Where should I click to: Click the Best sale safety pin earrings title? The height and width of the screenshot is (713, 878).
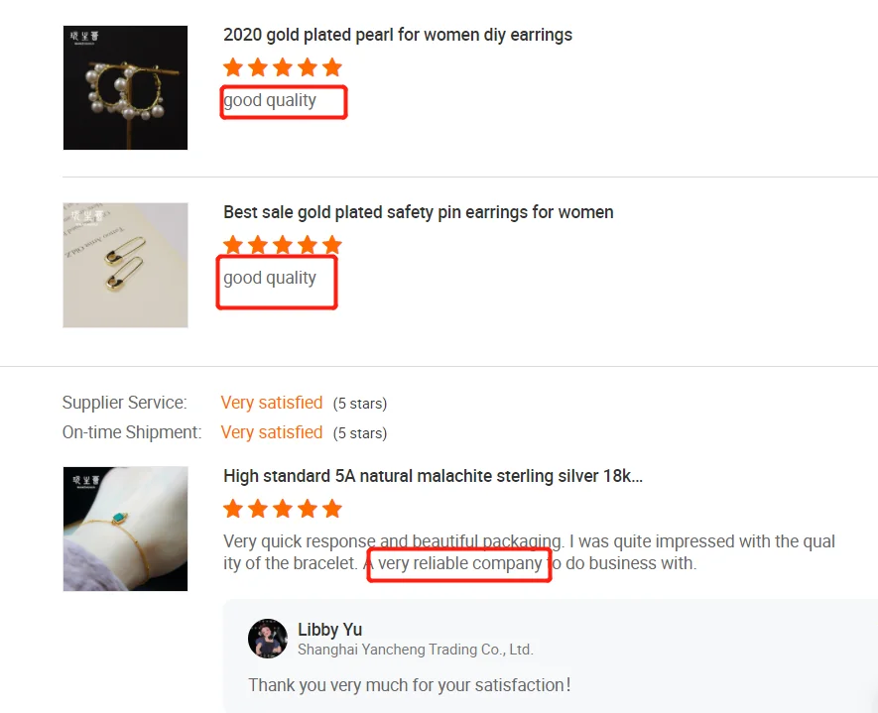(419, 212)
